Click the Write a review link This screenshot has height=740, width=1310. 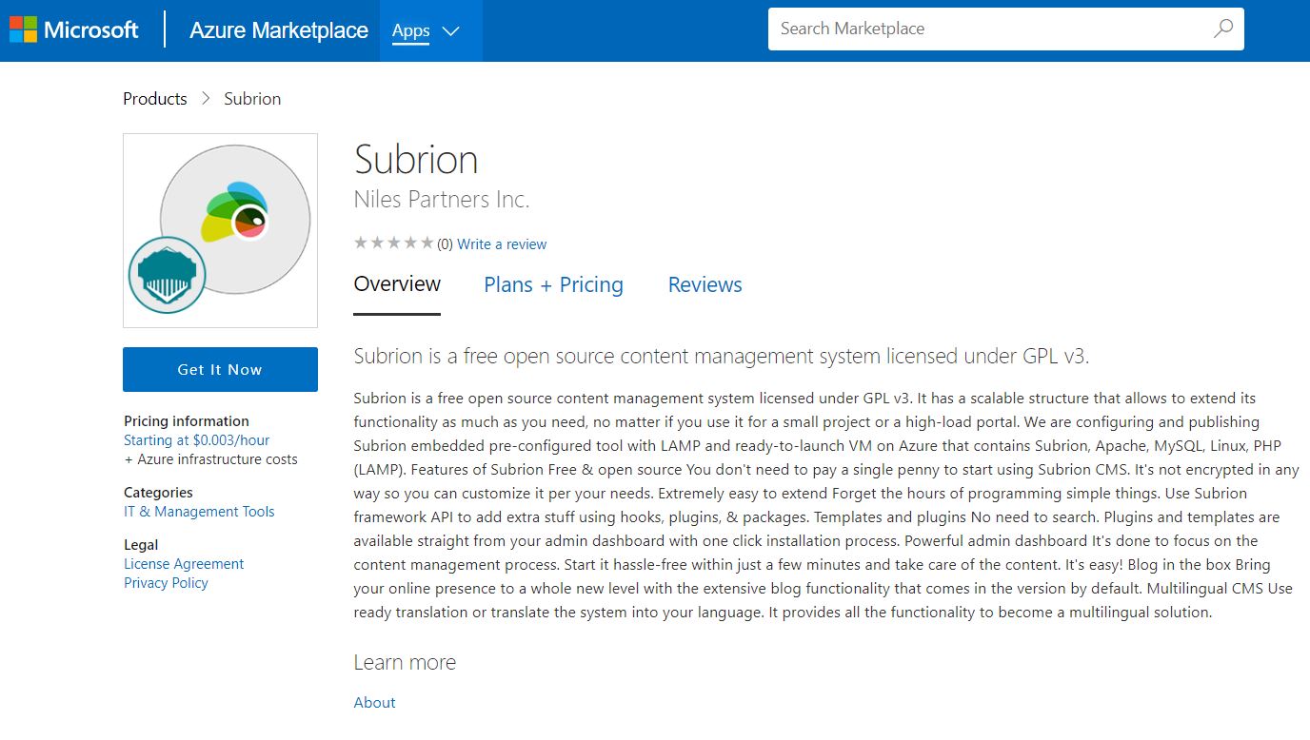[502, 244]
